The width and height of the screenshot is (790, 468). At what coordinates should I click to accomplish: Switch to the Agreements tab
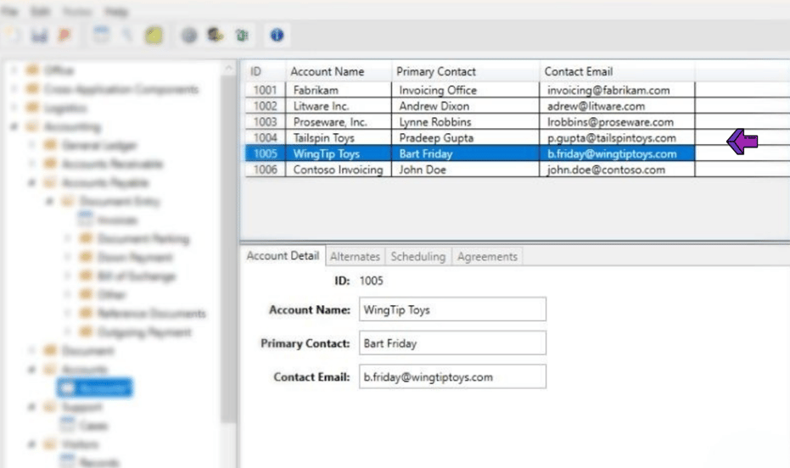point(487,257)
